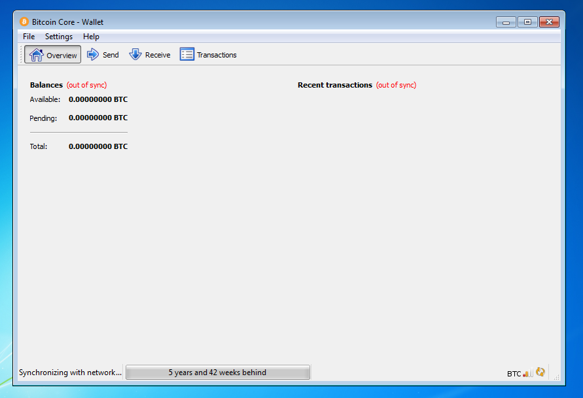This screenshot has height=398, width=583.
Task: Switch to the Receive tab
Action: coord(150,54)
